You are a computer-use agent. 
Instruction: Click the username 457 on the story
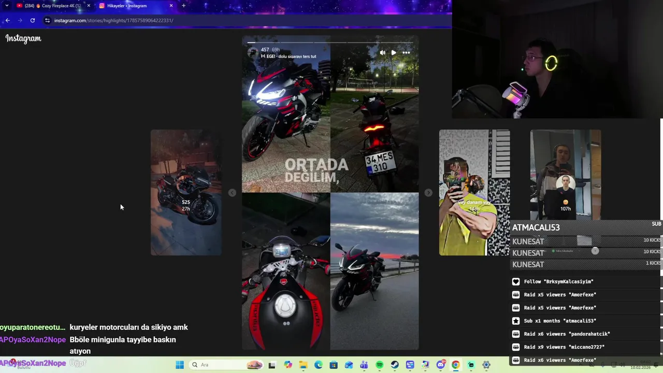tap(265, 50)
